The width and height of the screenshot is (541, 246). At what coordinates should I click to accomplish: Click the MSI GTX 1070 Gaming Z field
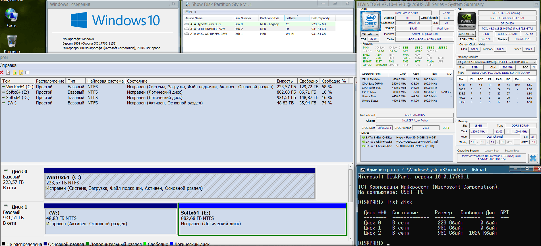pos(507,13)
